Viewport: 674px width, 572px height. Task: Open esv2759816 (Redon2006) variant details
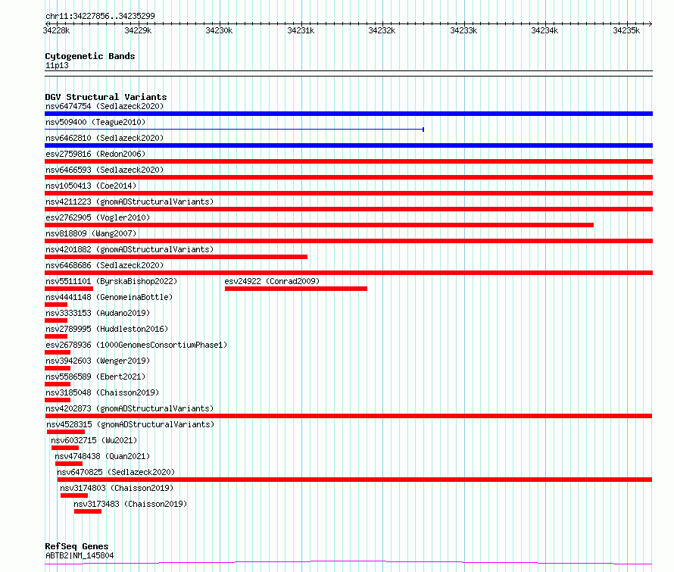[x=95, y=154]
